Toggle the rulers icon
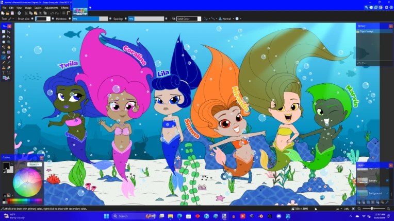The height and width of the screenshot is (221, 394). 69,13
